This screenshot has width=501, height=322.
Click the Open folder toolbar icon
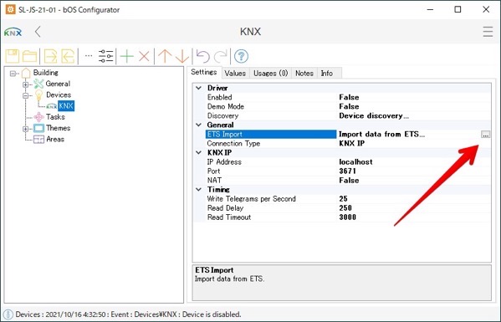(30, 56)
